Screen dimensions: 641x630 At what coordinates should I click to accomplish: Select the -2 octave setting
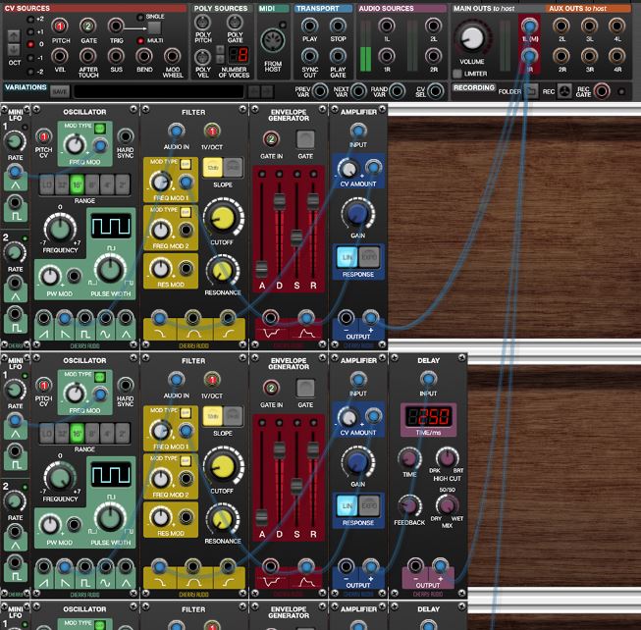pyautogui.click(x=30, y=72)
